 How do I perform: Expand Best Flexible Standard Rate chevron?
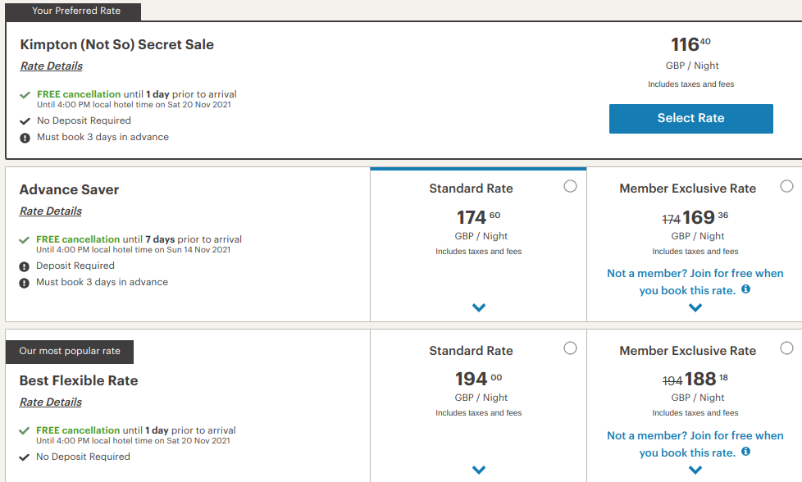coord(479,470)
